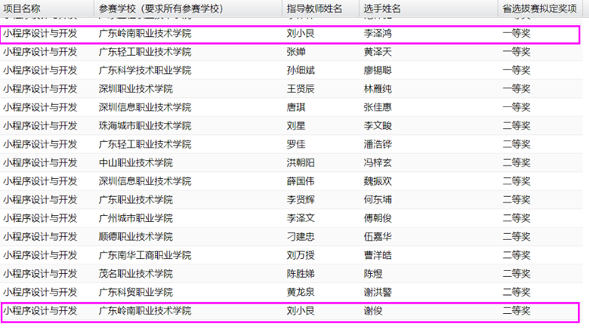Image resolution: width=589 pixels, height=328 pixels.
Task: Click the 珠海城市职业技术学院 school cell
Action: [145, 126]
